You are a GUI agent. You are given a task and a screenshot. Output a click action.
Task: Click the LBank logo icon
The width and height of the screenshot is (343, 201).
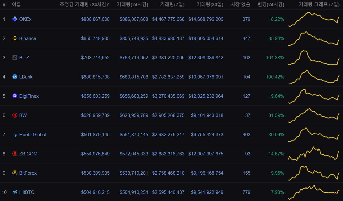(15, 77)
